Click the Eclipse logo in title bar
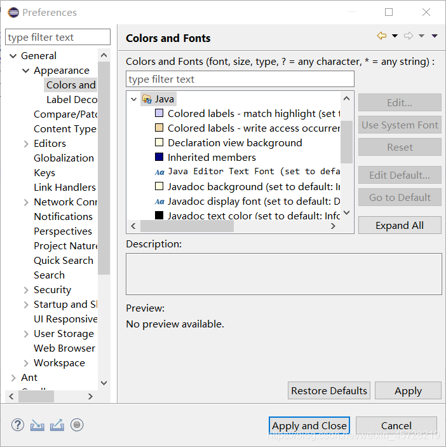This screenshot has height=447, width=446. [13, 13]
